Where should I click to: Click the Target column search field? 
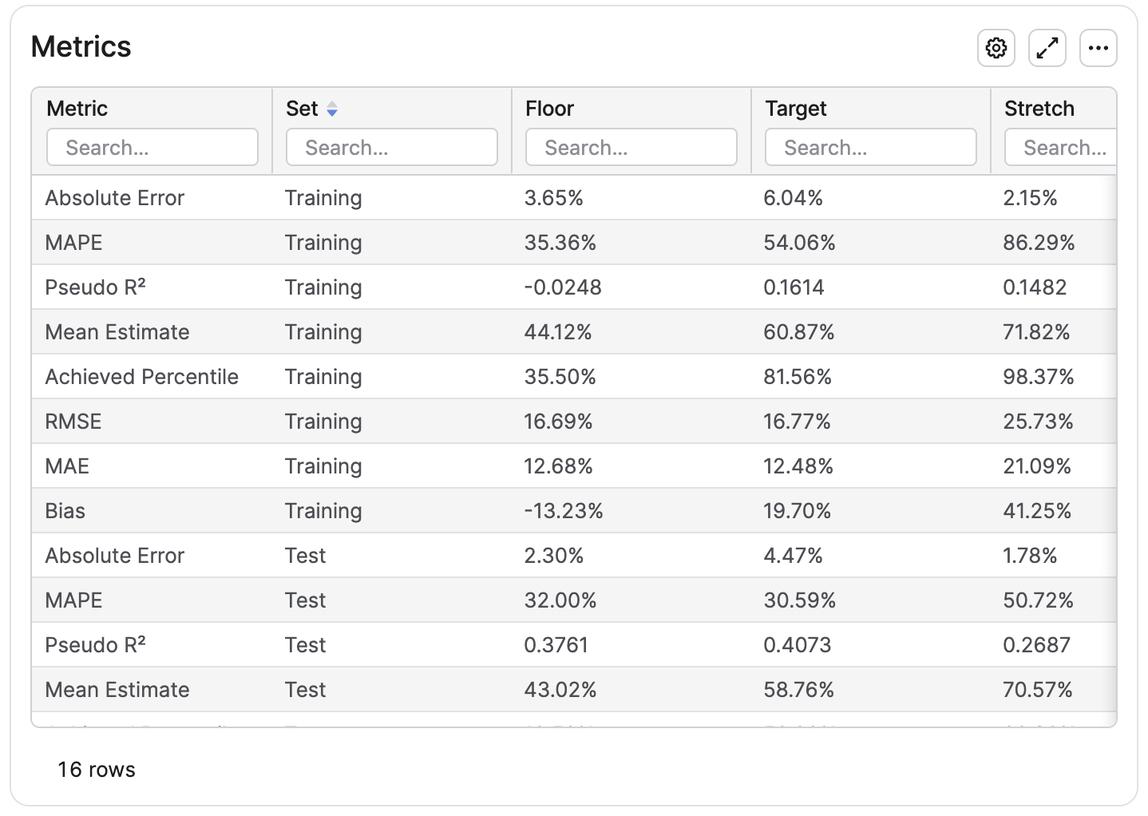pos(871,148)
